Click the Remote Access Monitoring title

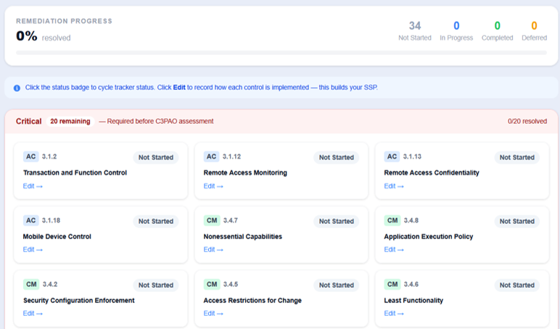[245, 172]
